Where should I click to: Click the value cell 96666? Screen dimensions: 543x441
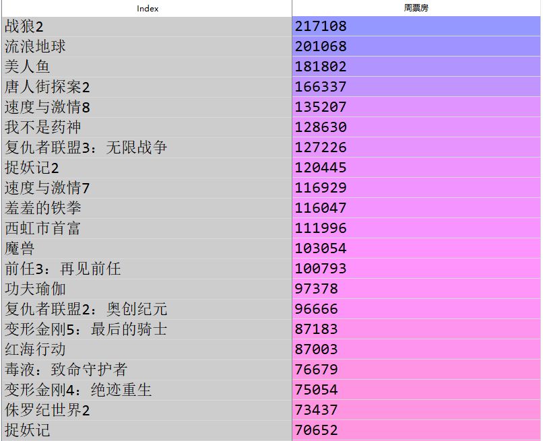[x=416, y=309]
